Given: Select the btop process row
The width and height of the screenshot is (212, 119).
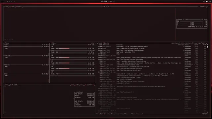Looking at the screenshot, I should tap(152, 54).
